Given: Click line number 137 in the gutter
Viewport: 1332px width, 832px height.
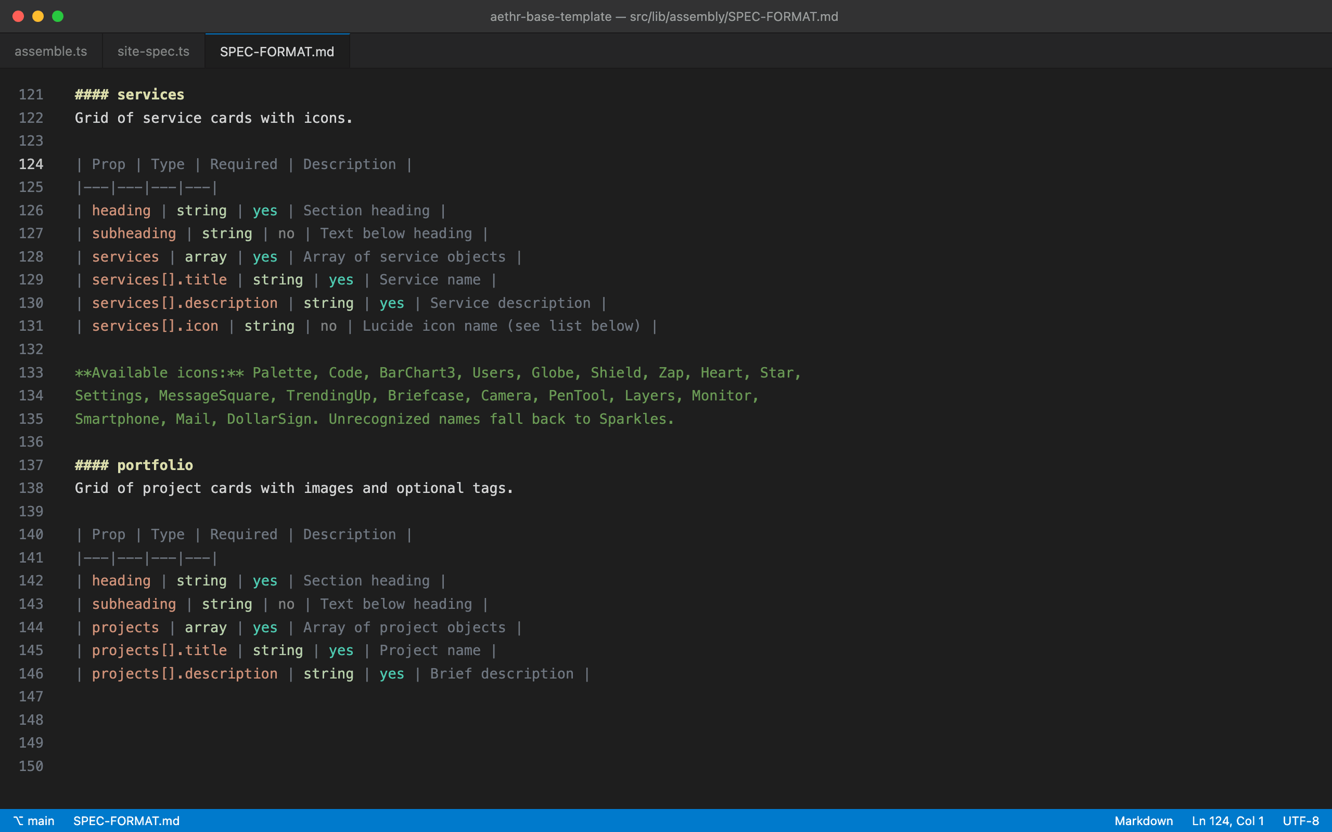Looking at the screenshot, I should (31, 465).
